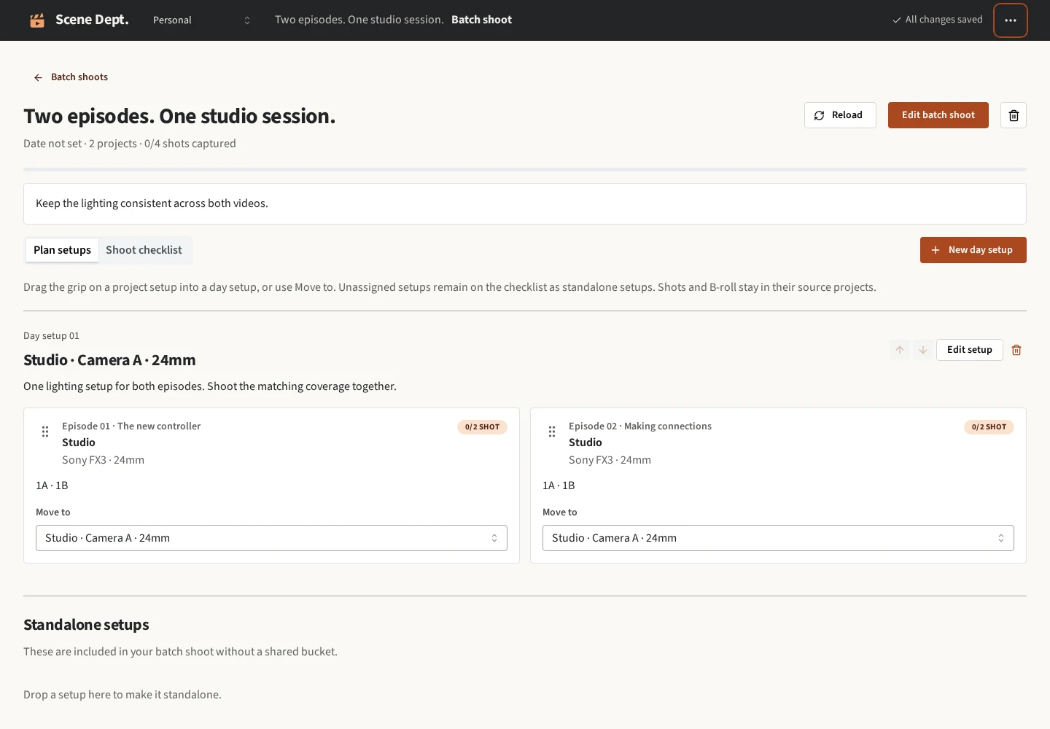Click the Scene Dept. brand name

coord(92,20)
